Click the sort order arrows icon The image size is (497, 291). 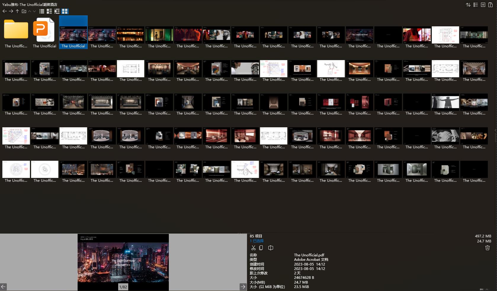tap(468, 5)
